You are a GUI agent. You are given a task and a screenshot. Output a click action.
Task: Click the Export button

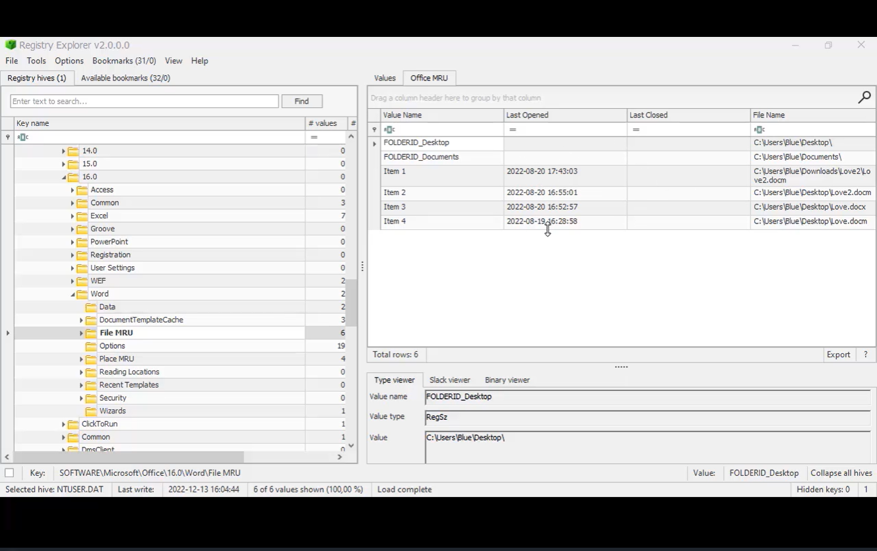pyautogui.click(x=838, y=355)
